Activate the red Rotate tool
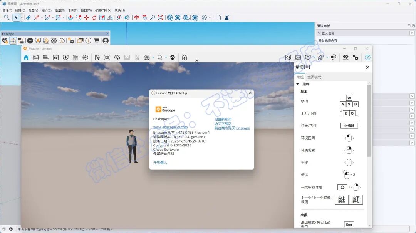Viewport: 416px width, 233px height. tap(94, 18)
